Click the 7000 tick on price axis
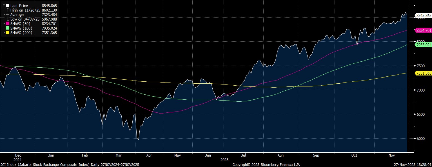This screenshot has height=167, width=432. pyautogui.click(x=420, y=90)
